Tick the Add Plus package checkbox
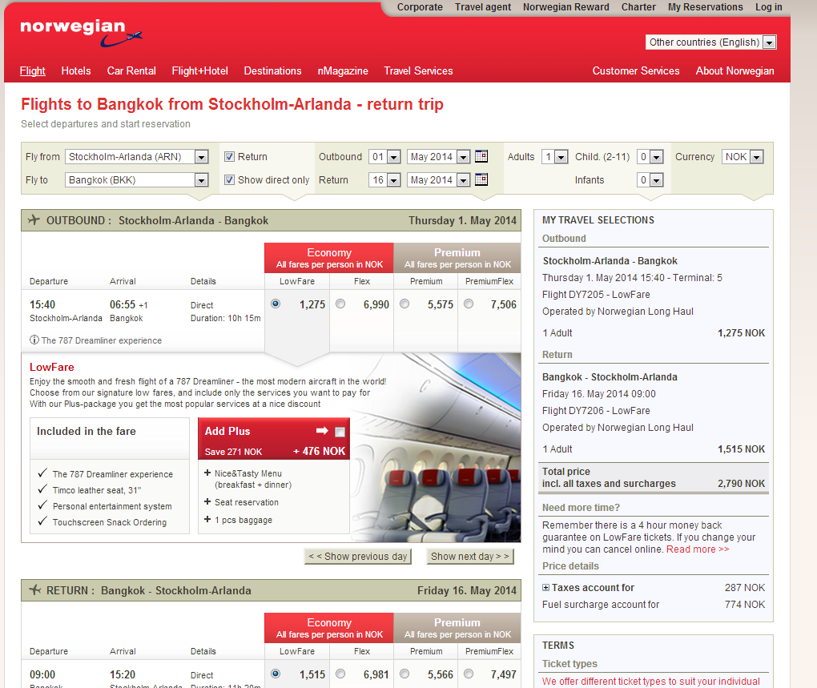817x688 pixels. pyautogui.click(x=340, y=432)
